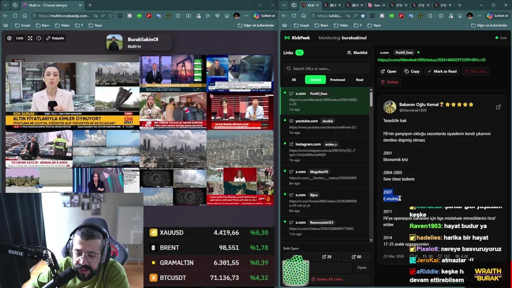
Task: Select the Unread filter tab
Action: pos(315,80)
